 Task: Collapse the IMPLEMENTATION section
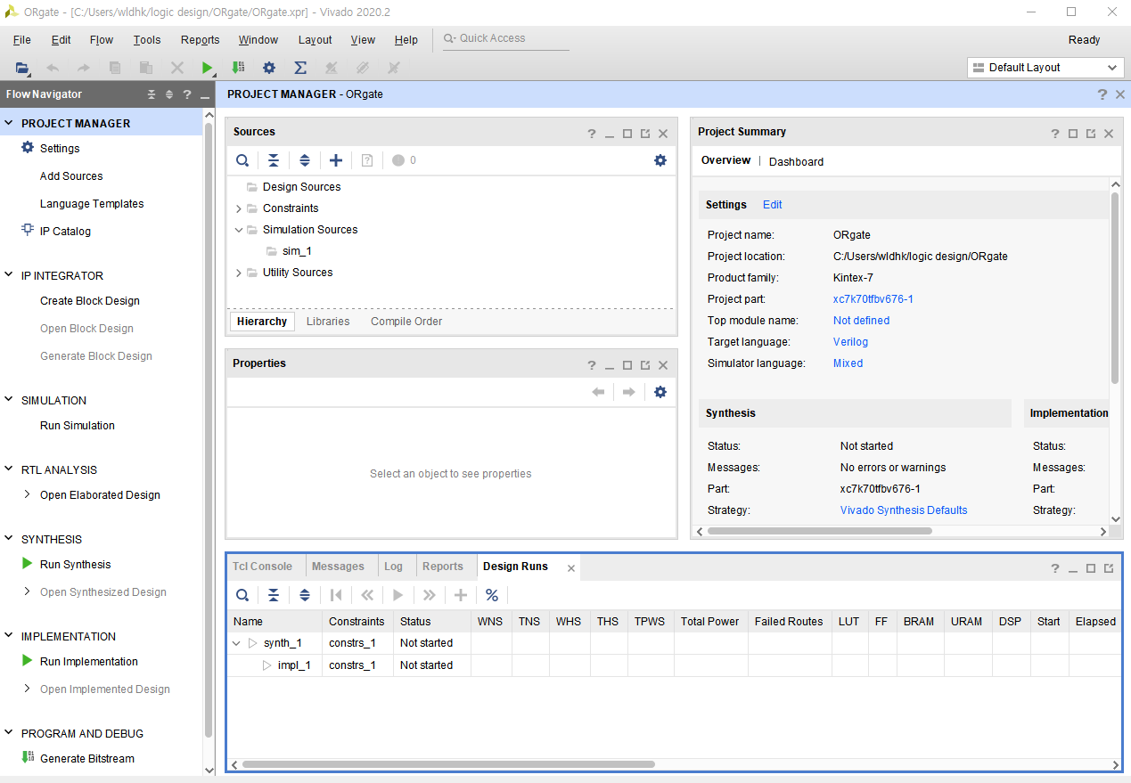coord(10,637)
